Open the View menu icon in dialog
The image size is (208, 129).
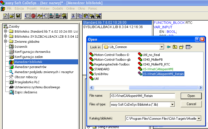[x=189, y=47]
